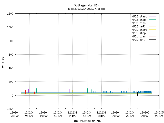Pick the light blue NPD2 bias legend line
The image size is (164, 123).
[153, 23]
